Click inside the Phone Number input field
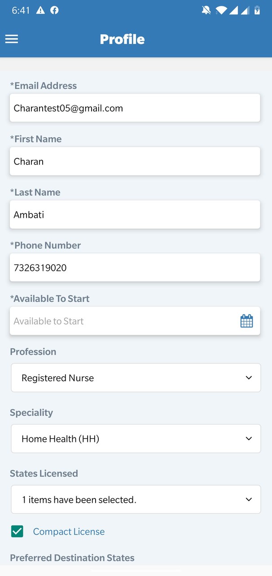The width and height of the screenshot is (272, 576). coord(136,267)
